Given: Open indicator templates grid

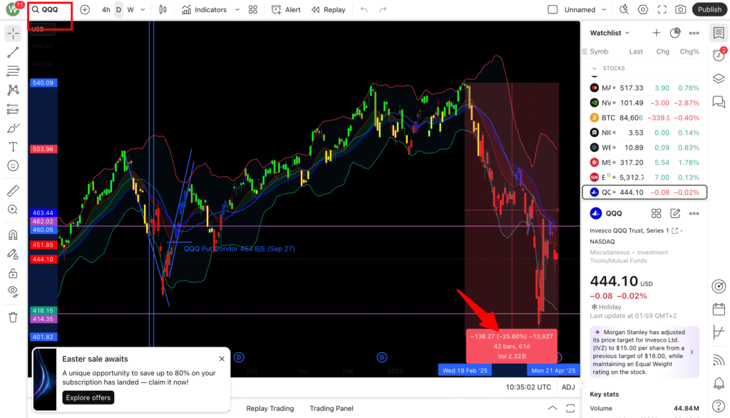Looking at the screenshot, I should (253, 10).
